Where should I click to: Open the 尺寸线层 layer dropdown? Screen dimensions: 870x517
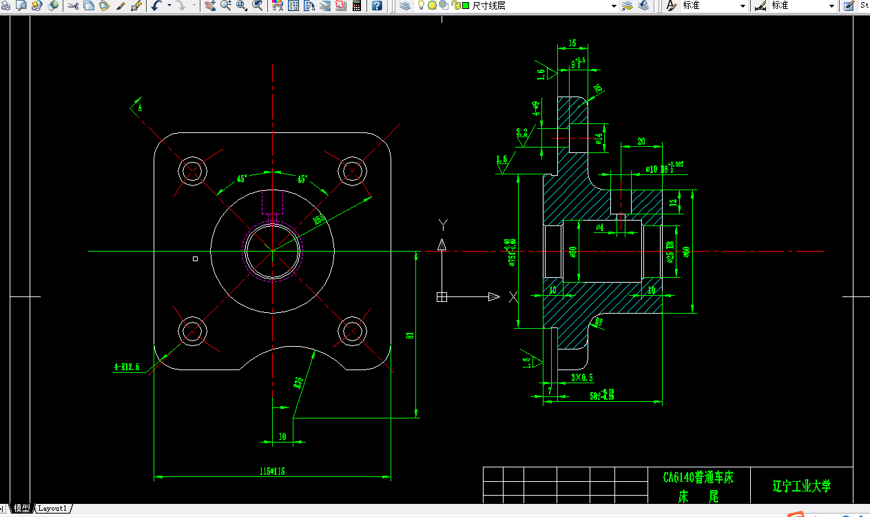[x=613, y=6]
